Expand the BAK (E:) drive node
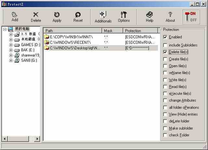208x150 pixels. [11, 50]
